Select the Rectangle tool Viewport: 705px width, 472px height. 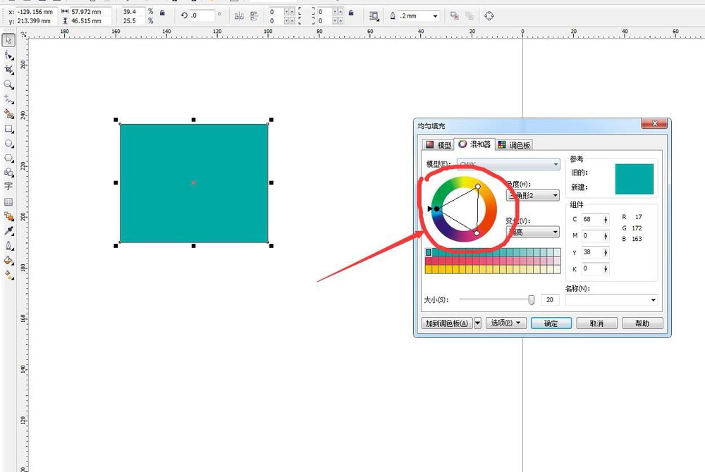coord(8,129)
